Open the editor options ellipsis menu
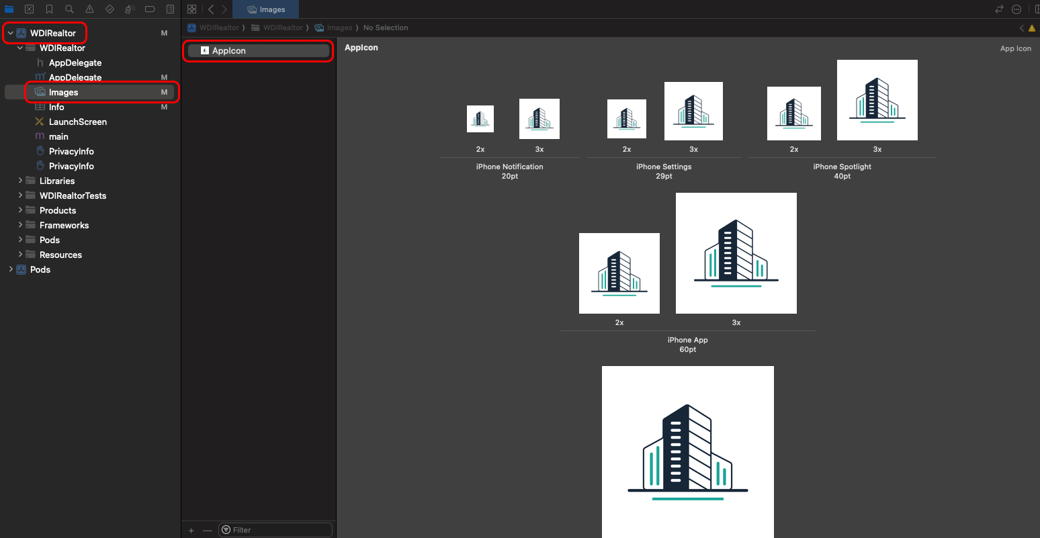The image size is (1040, 538). [1016, 9]
